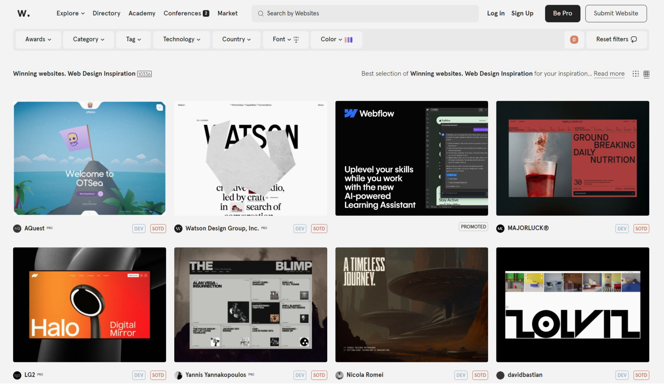Open the Font filter dropdown
The width and height of the screenshot is (664, 390).
coord(286,40)
